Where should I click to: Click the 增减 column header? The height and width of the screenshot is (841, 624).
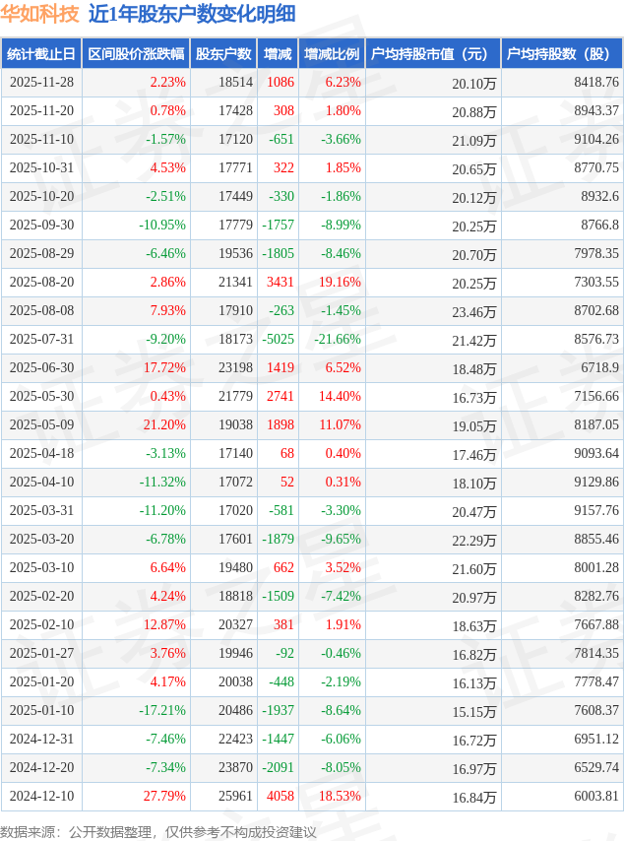(x=278, y=54)
